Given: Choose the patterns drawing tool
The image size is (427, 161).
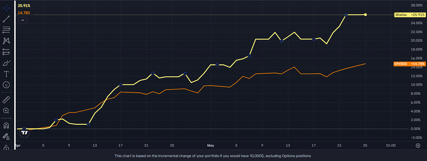Looking at the screenshot, I should 6,41.
